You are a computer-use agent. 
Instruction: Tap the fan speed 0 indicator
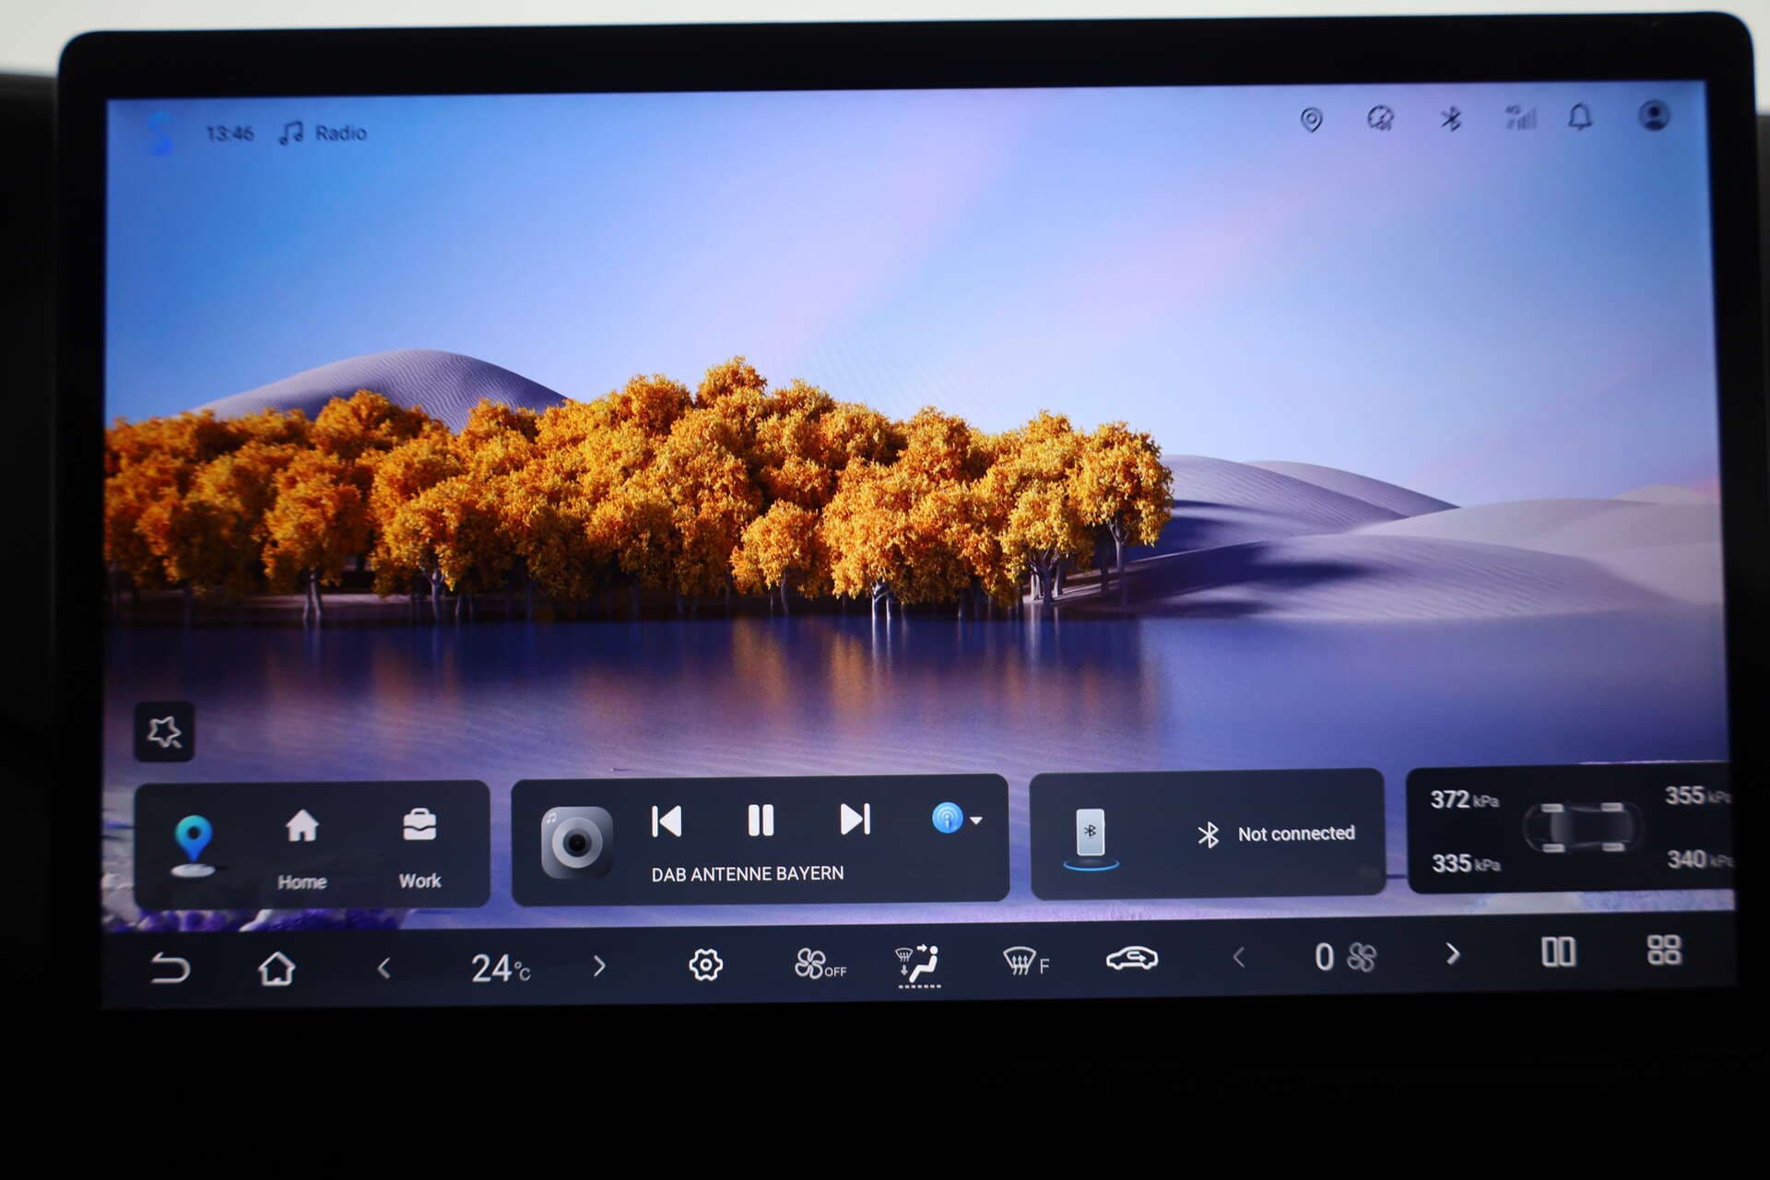(1345, 958)
